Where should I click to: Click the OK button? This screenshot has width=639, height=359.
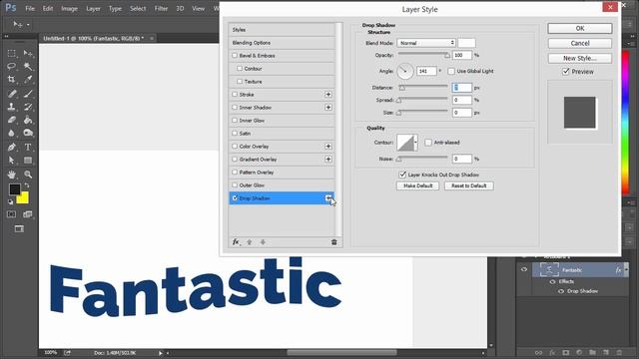580,29
